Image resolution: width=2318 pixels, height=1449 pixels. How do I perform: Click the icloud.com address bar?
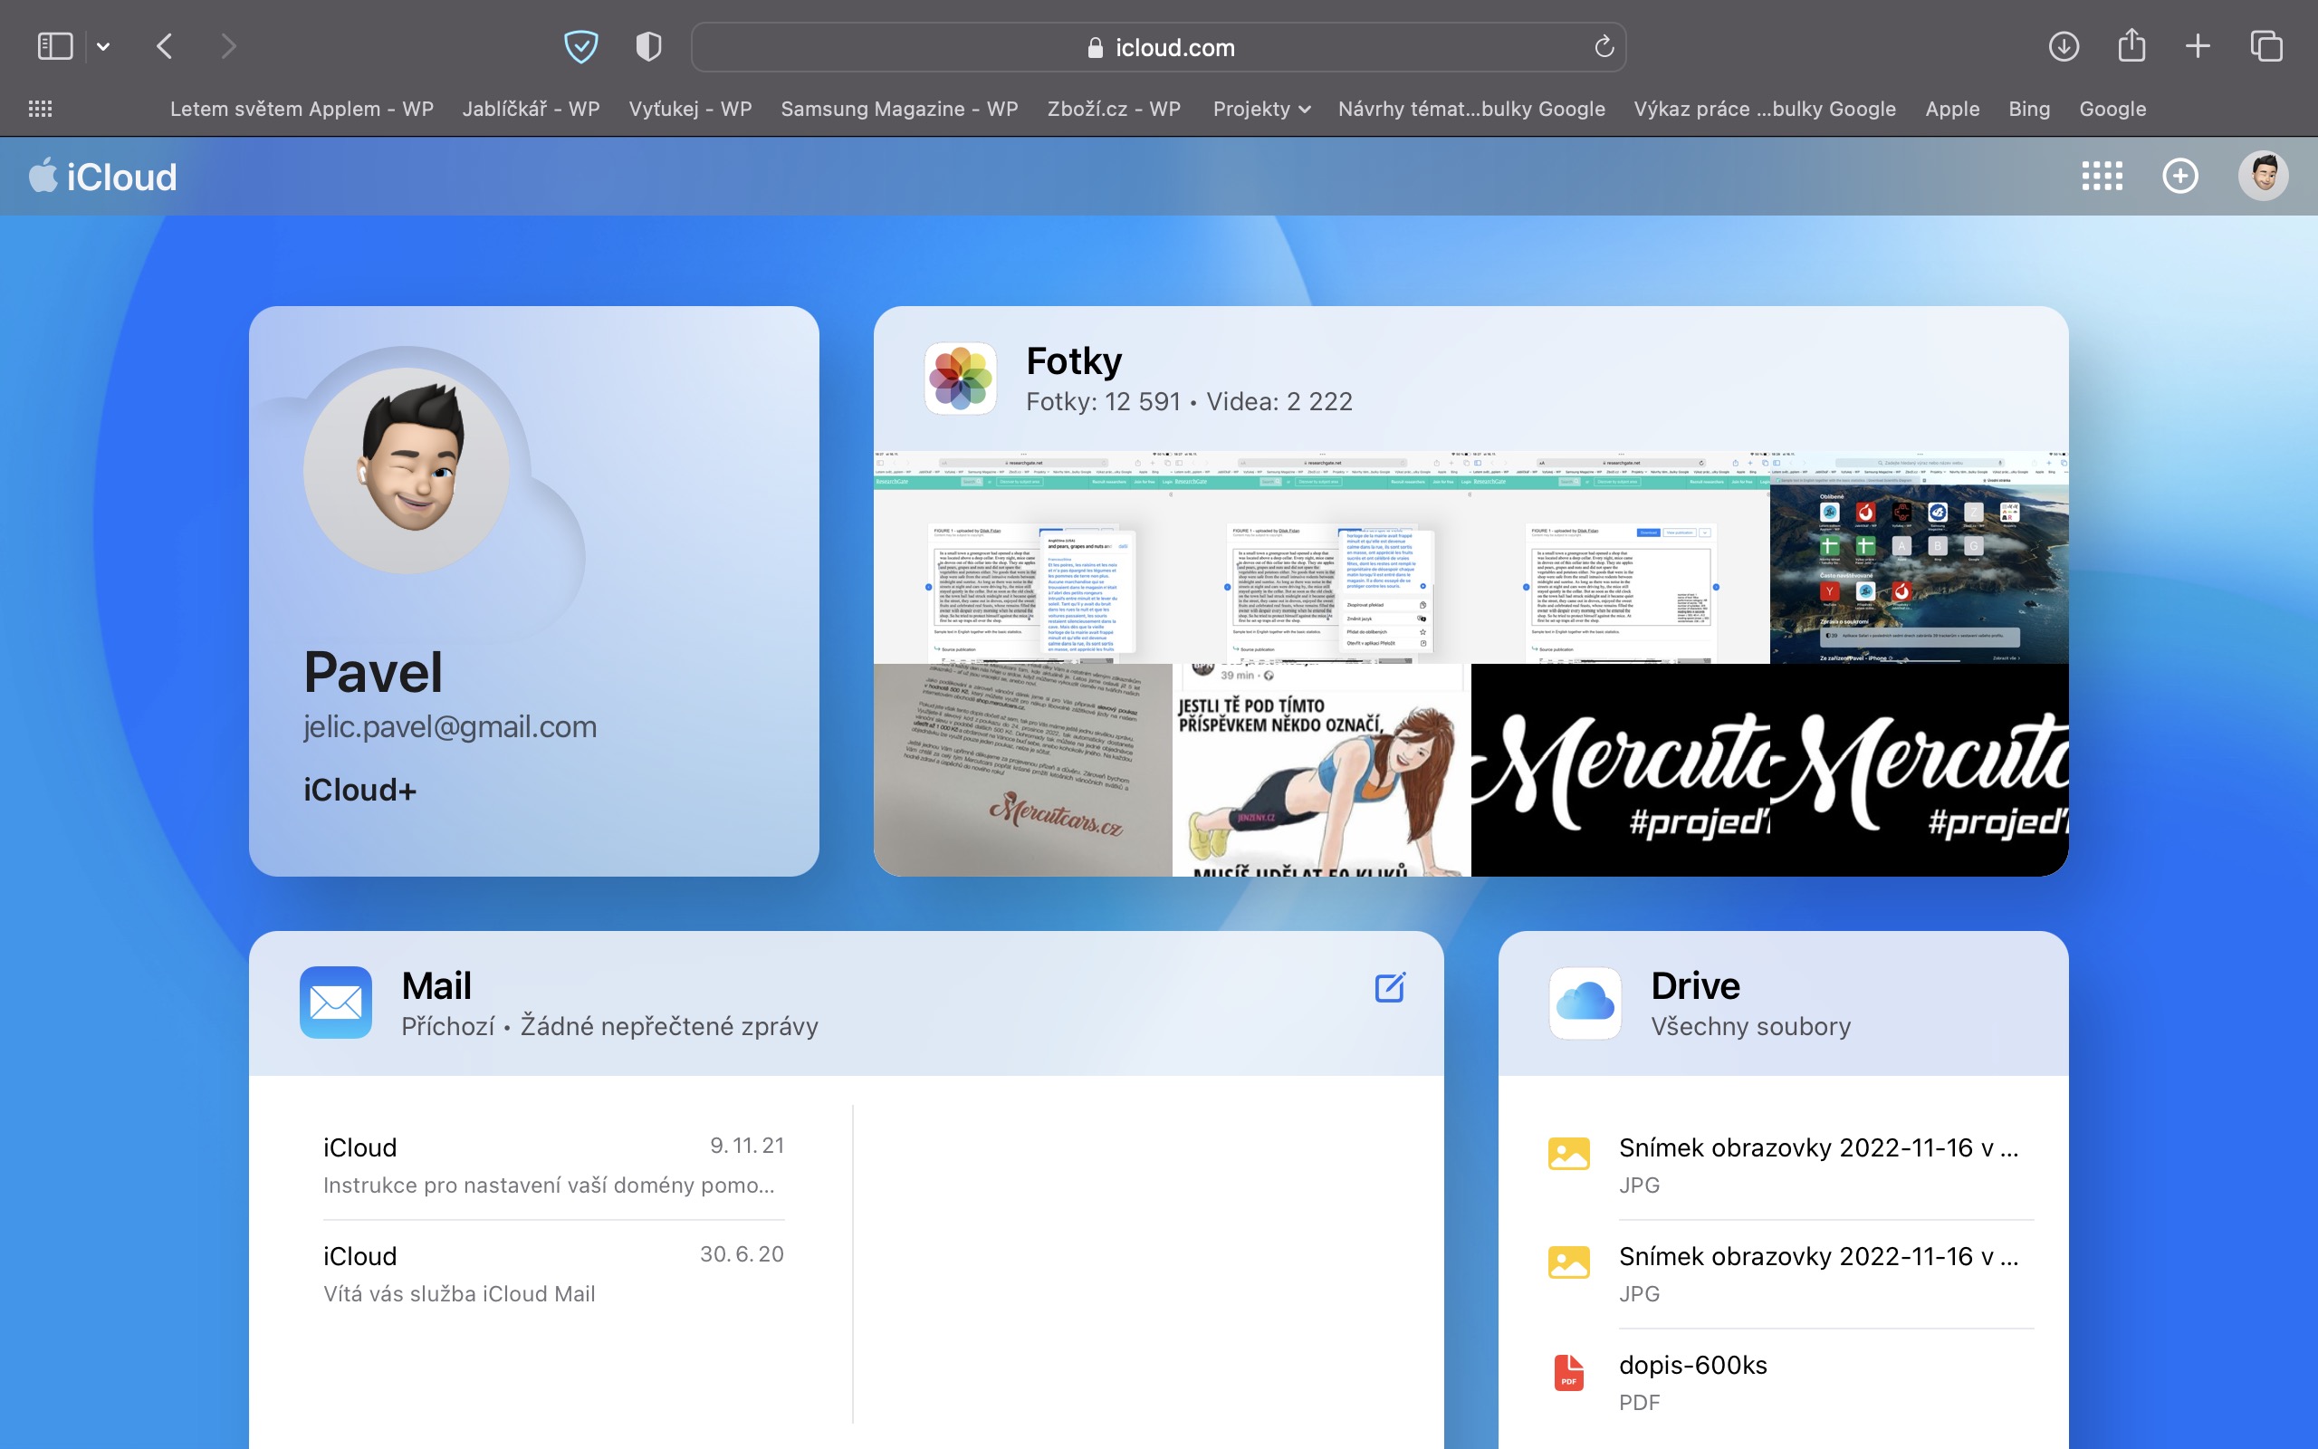[x=1159, y=47]
